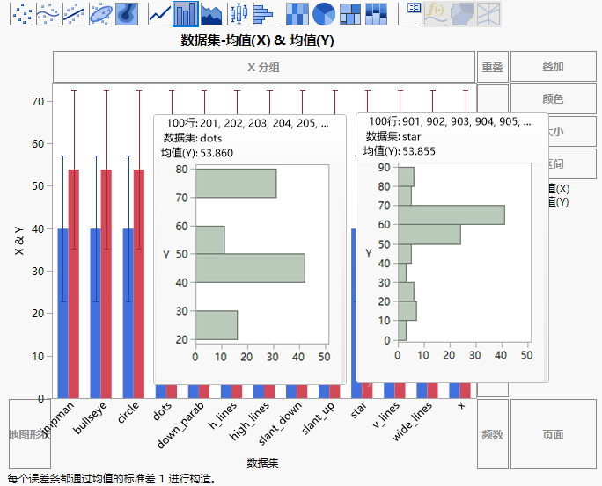Click the Caption Box icon
Viewport: 602px width, 486px height.
tap(409, 13)
